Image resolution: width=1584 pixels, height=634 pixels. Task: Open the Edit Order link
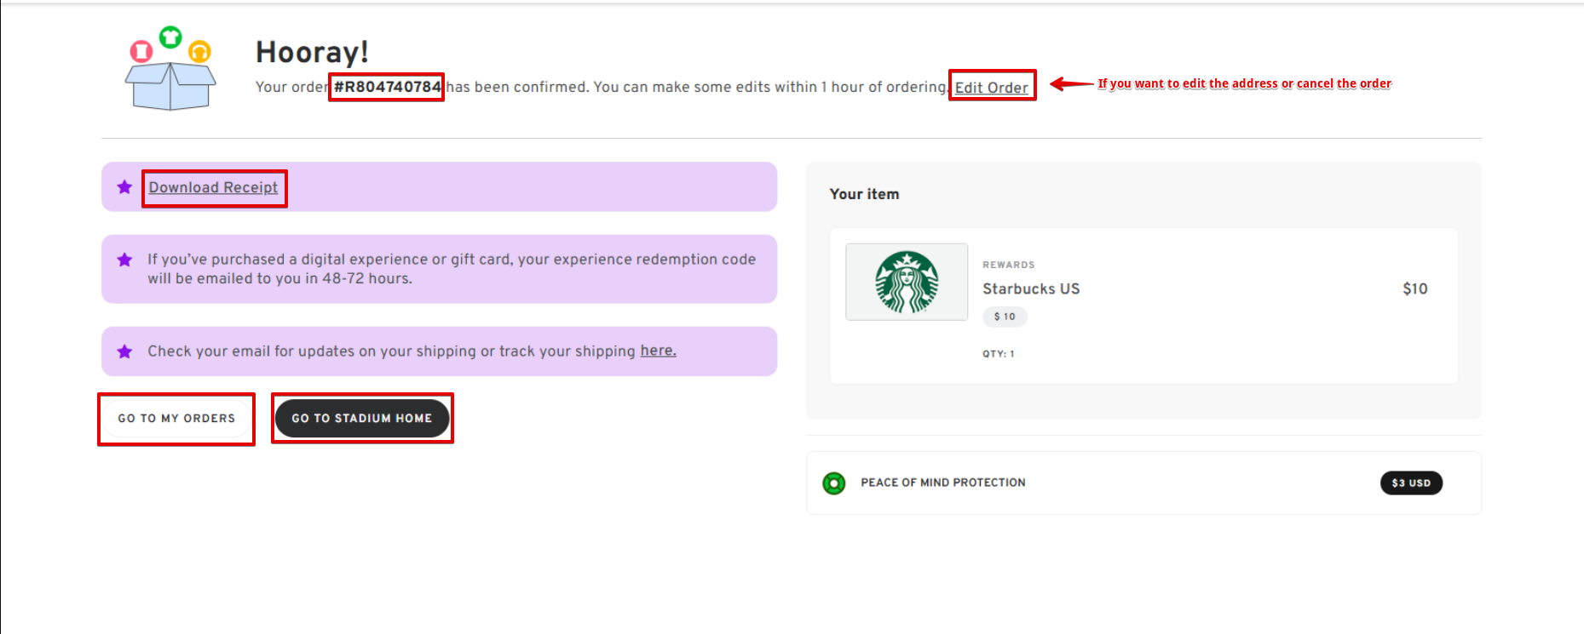pos(991,88)
